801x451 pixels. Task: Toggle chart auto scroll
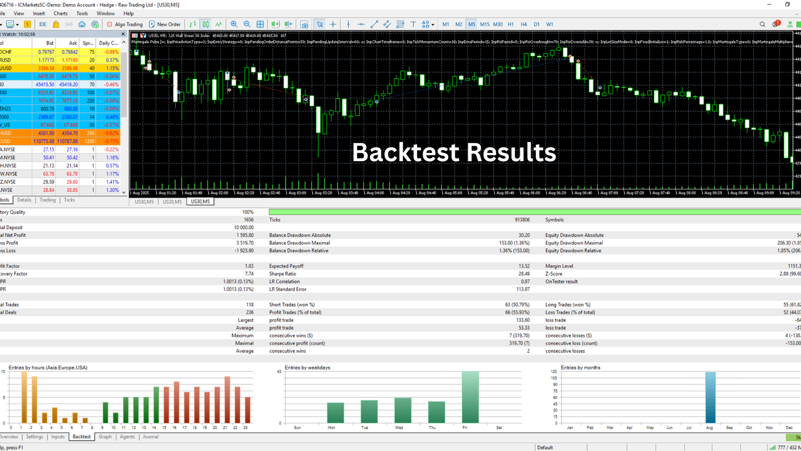(275, 24)
